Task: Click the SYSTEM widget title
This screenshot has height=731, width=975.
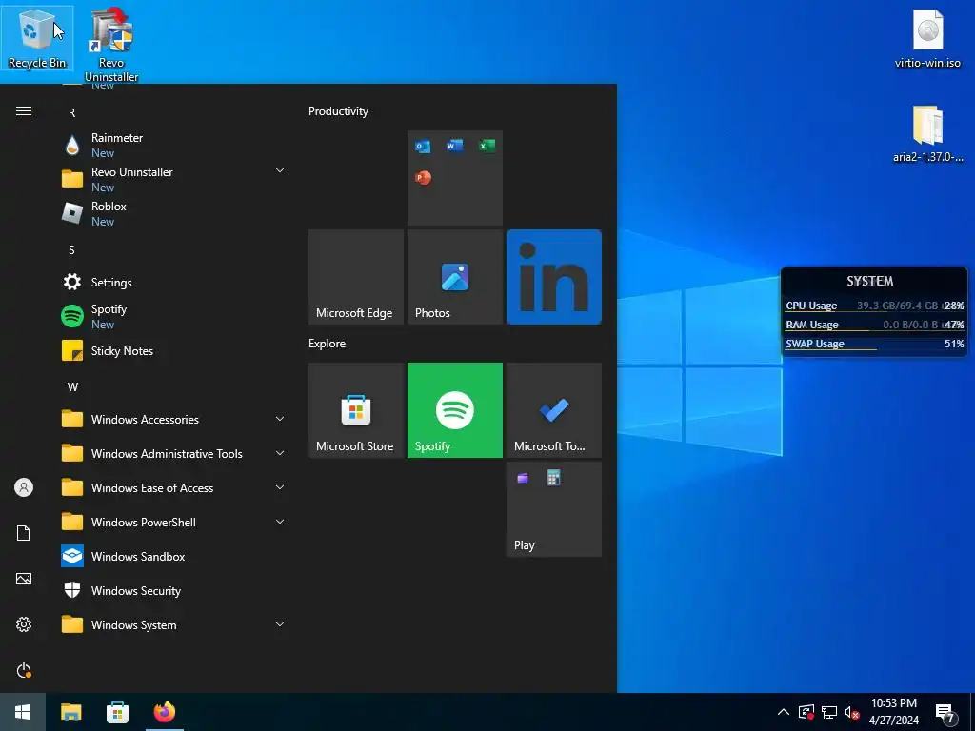Action: (x=870, y=281)
